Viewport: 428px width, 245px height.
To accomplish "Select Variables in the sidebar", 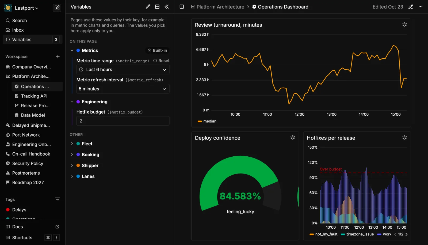I will [33, 40].
